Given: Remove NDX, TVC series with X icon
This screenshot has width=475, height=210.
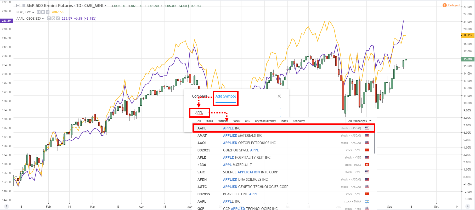Looking at the screenshot, I should (47, 12).
